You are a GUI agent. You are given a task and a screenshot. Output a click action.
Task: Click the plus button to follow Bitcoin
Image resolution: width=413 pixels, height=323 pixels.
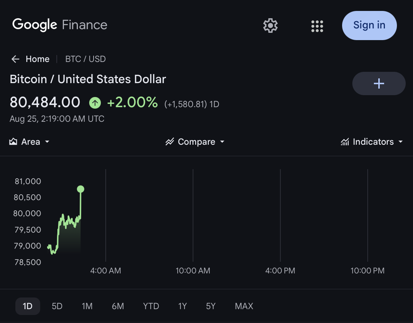(x=379, y=83)
